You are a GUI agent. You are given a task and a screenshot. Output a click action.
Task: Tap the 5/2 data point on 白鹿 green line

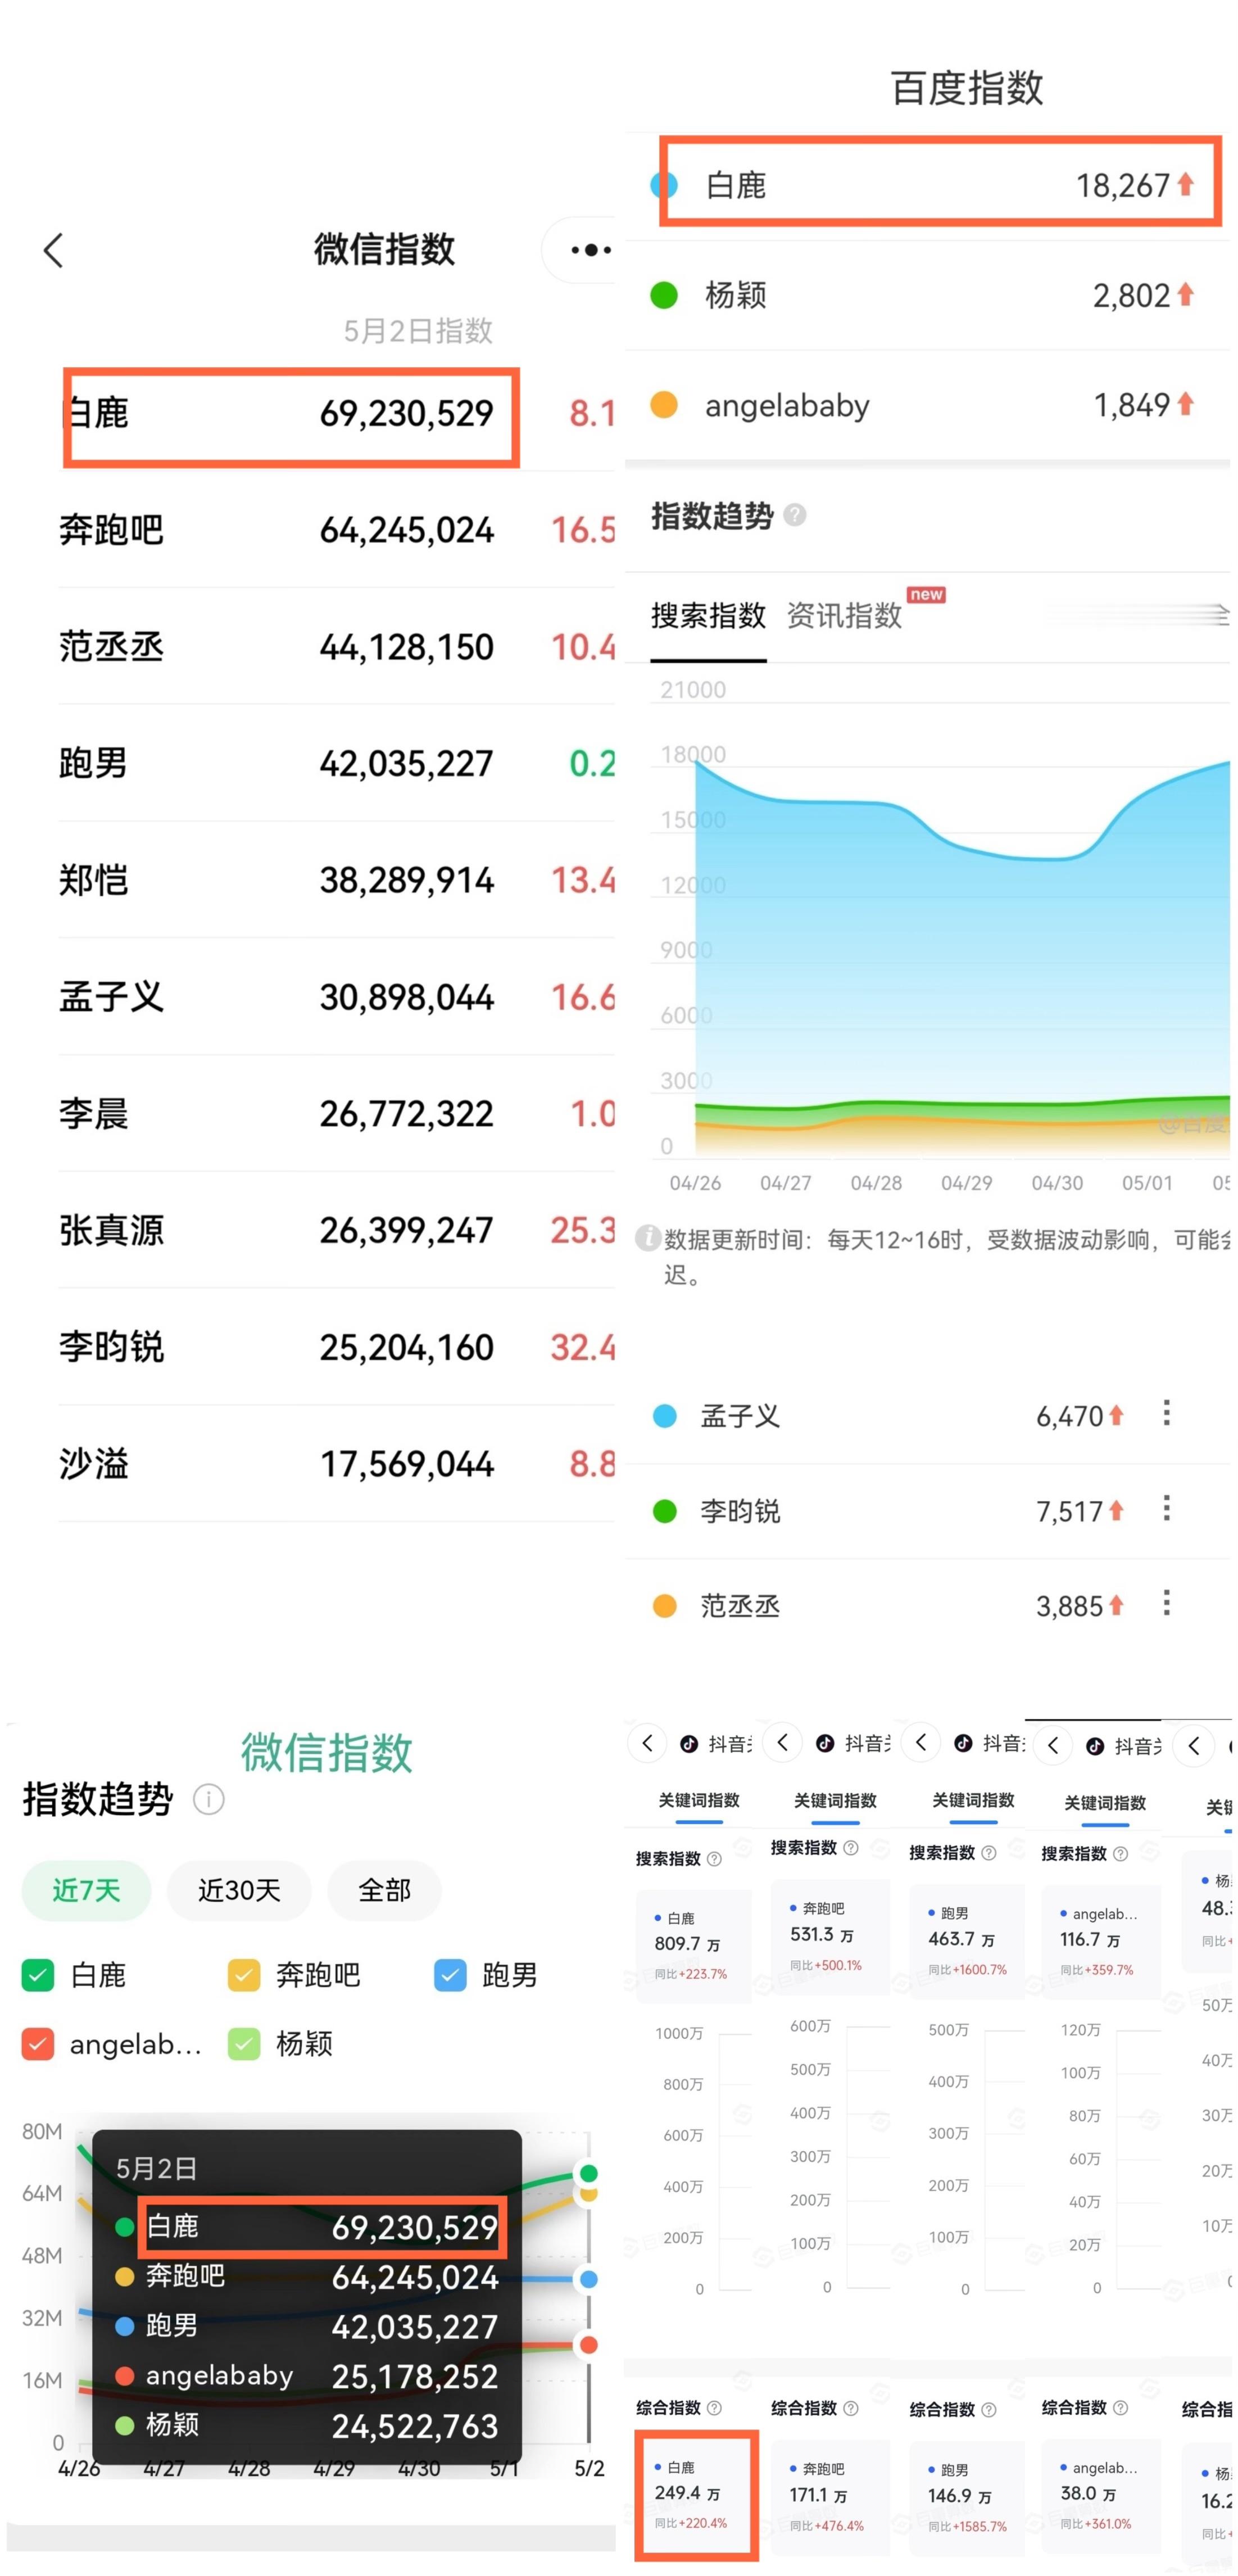pyautogui.click(x=589, y=2173)
